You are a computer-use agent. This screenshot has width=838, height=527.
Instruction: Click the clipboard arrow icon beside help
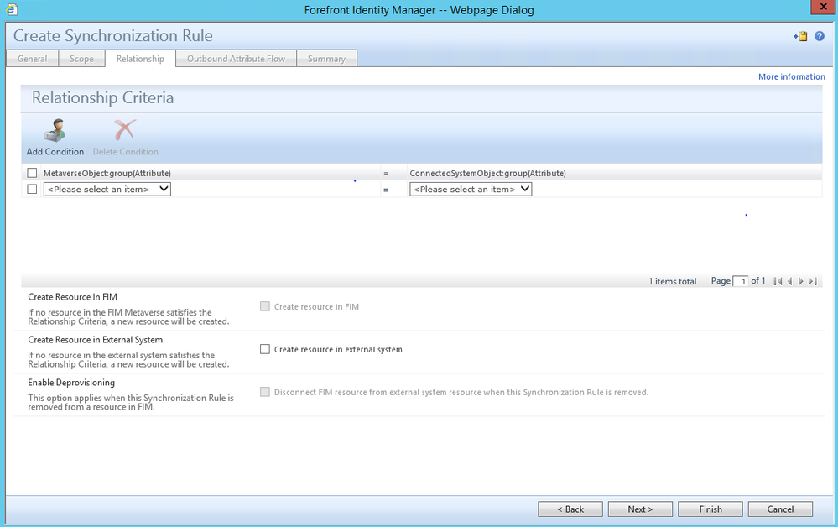[800, 36]
